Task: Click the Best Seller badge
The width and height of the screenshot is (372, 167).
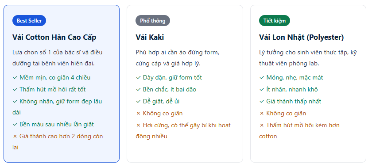Action: (29, 21)
